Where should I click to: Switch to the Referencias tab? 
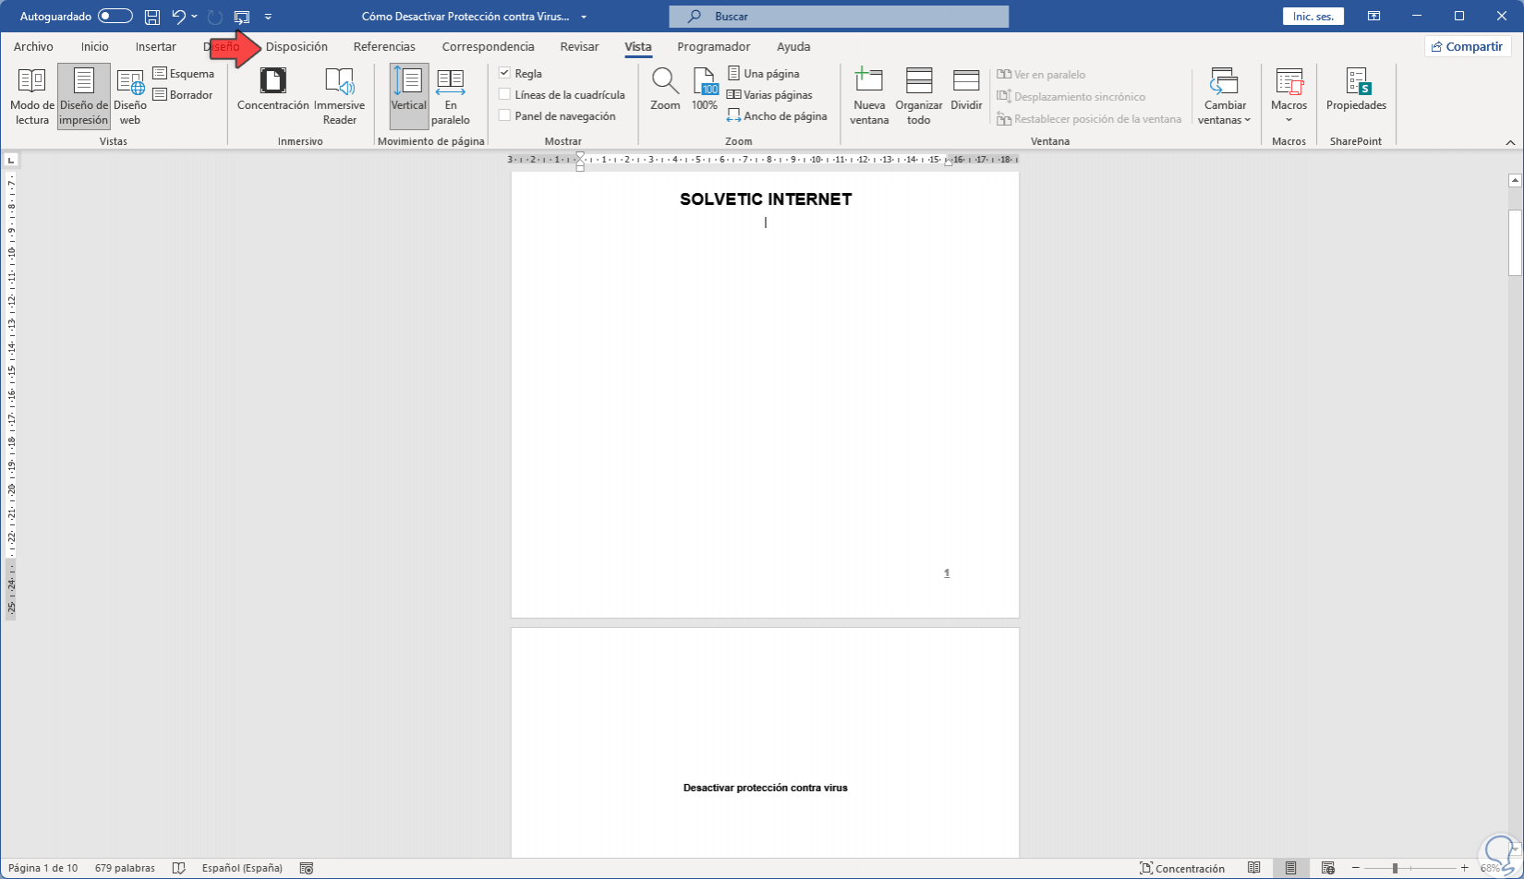(384, 46)
